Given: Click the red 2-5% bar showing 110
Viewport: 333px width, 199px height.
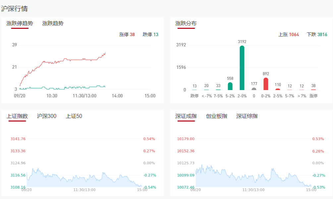Looking at the screenshot, I should 278,89.
